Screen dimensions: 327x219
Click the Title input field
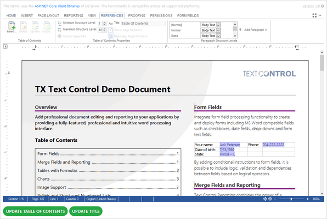(x=144, y=24)
